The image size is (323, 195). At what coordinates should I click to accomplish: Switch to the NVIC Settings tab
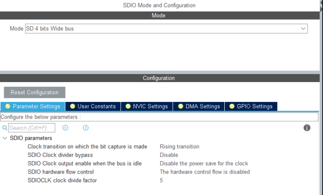(x=150, y=107)
